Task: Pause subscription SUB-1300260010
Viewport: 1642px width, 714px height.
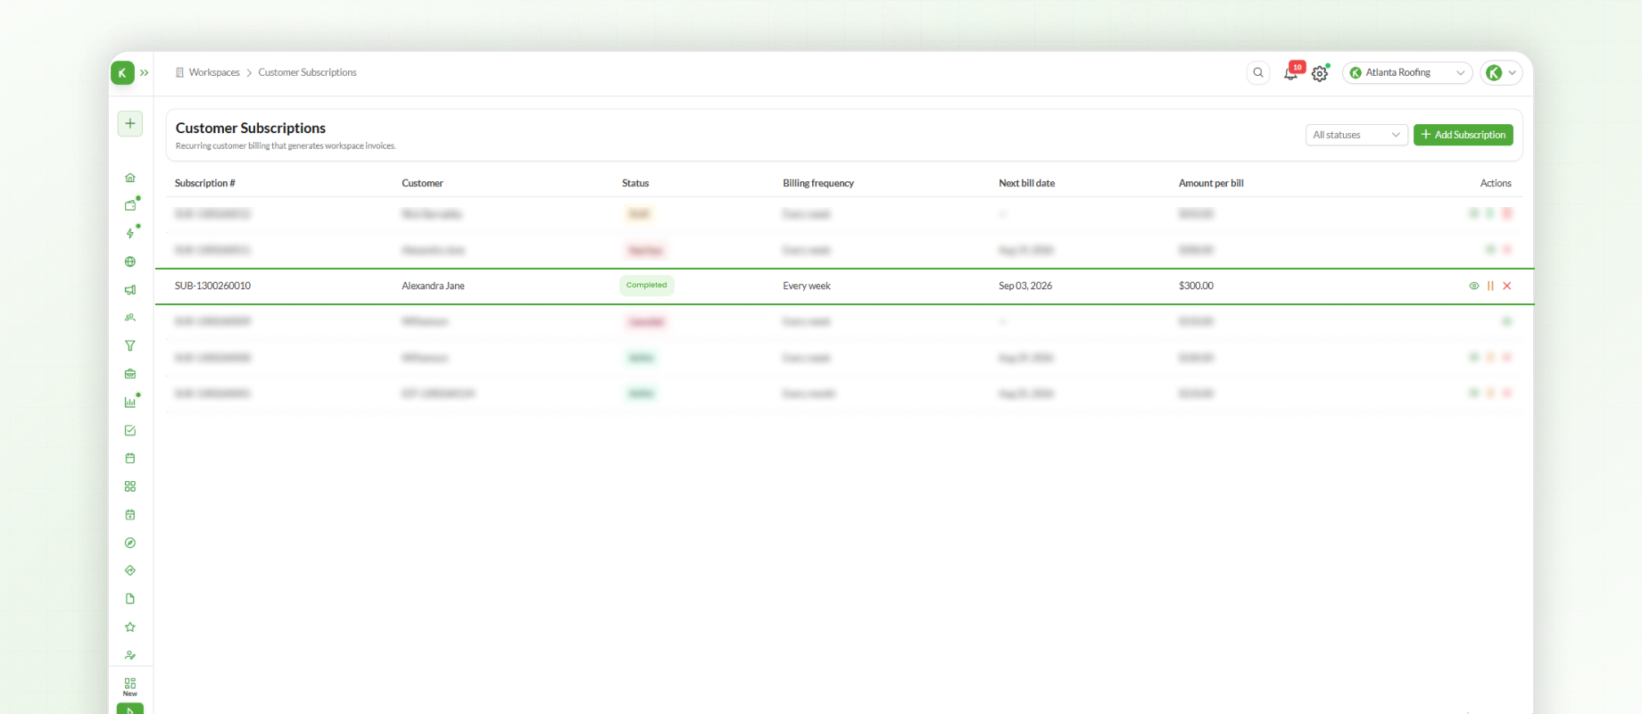Action: pos(1490,286)
